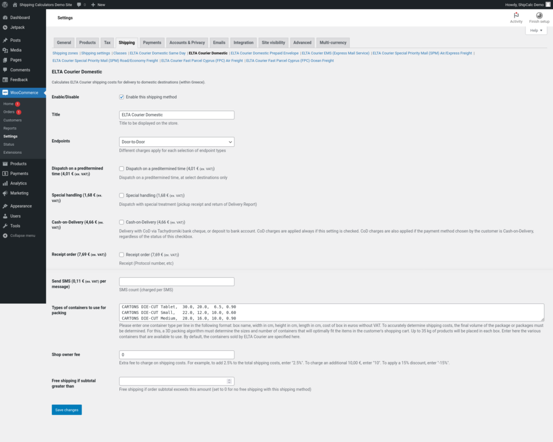Check the Special handling option
553x442 pixels.
pos(122,195)
